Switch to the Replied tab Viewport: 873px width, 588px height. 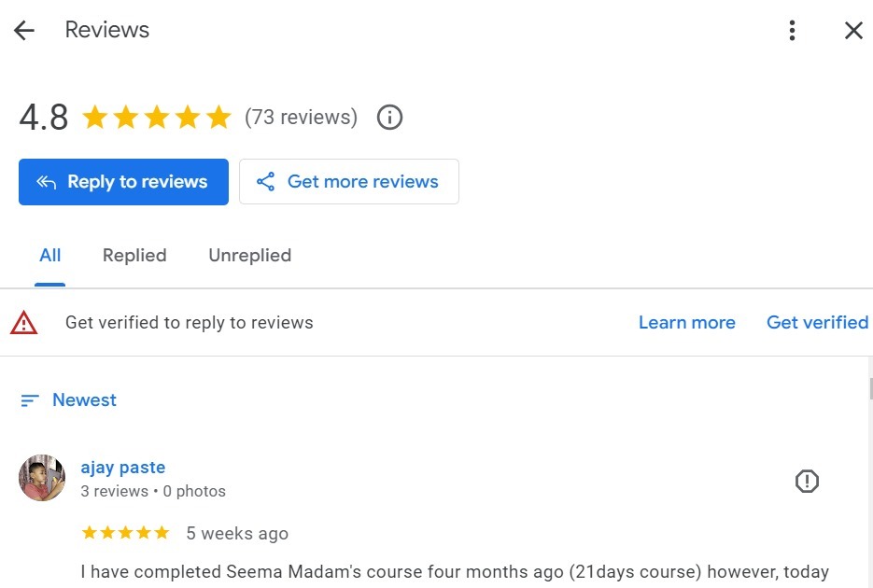(x=134, y=256)
